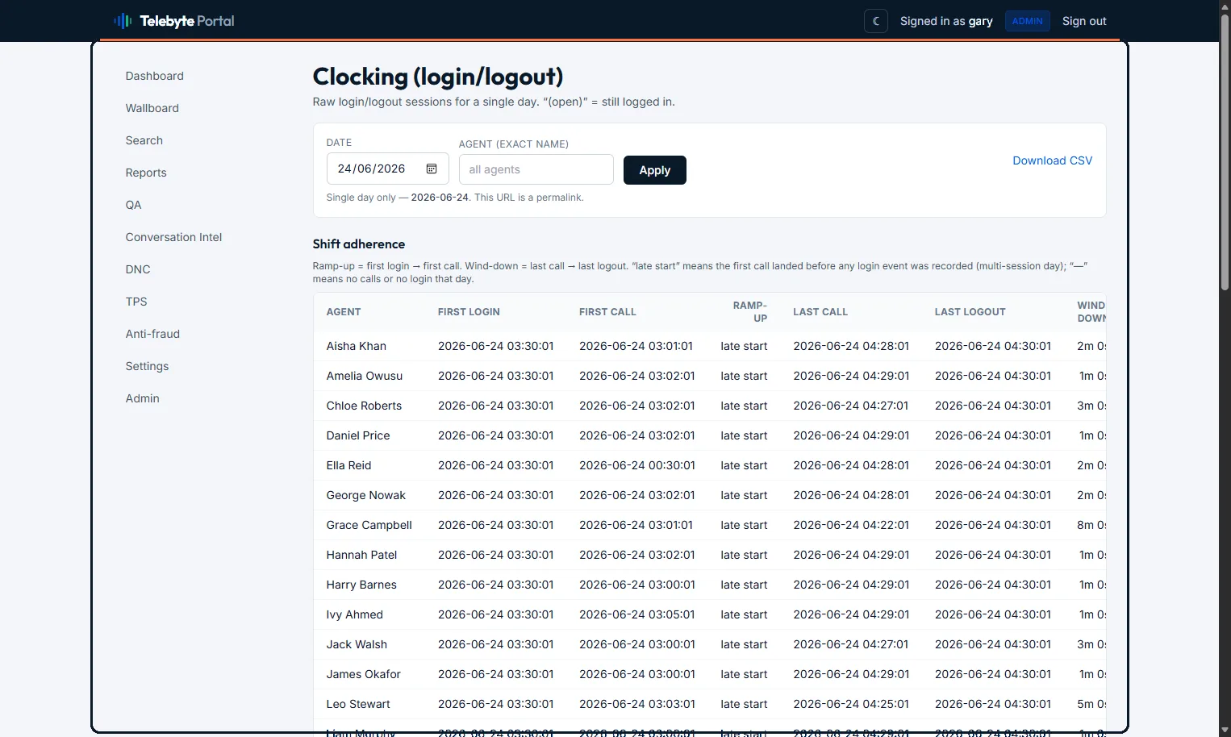This screenshot has width=1231, height=737.
Task: Select the Grace Campbell agent cell
Action: [x=369, y=525]
